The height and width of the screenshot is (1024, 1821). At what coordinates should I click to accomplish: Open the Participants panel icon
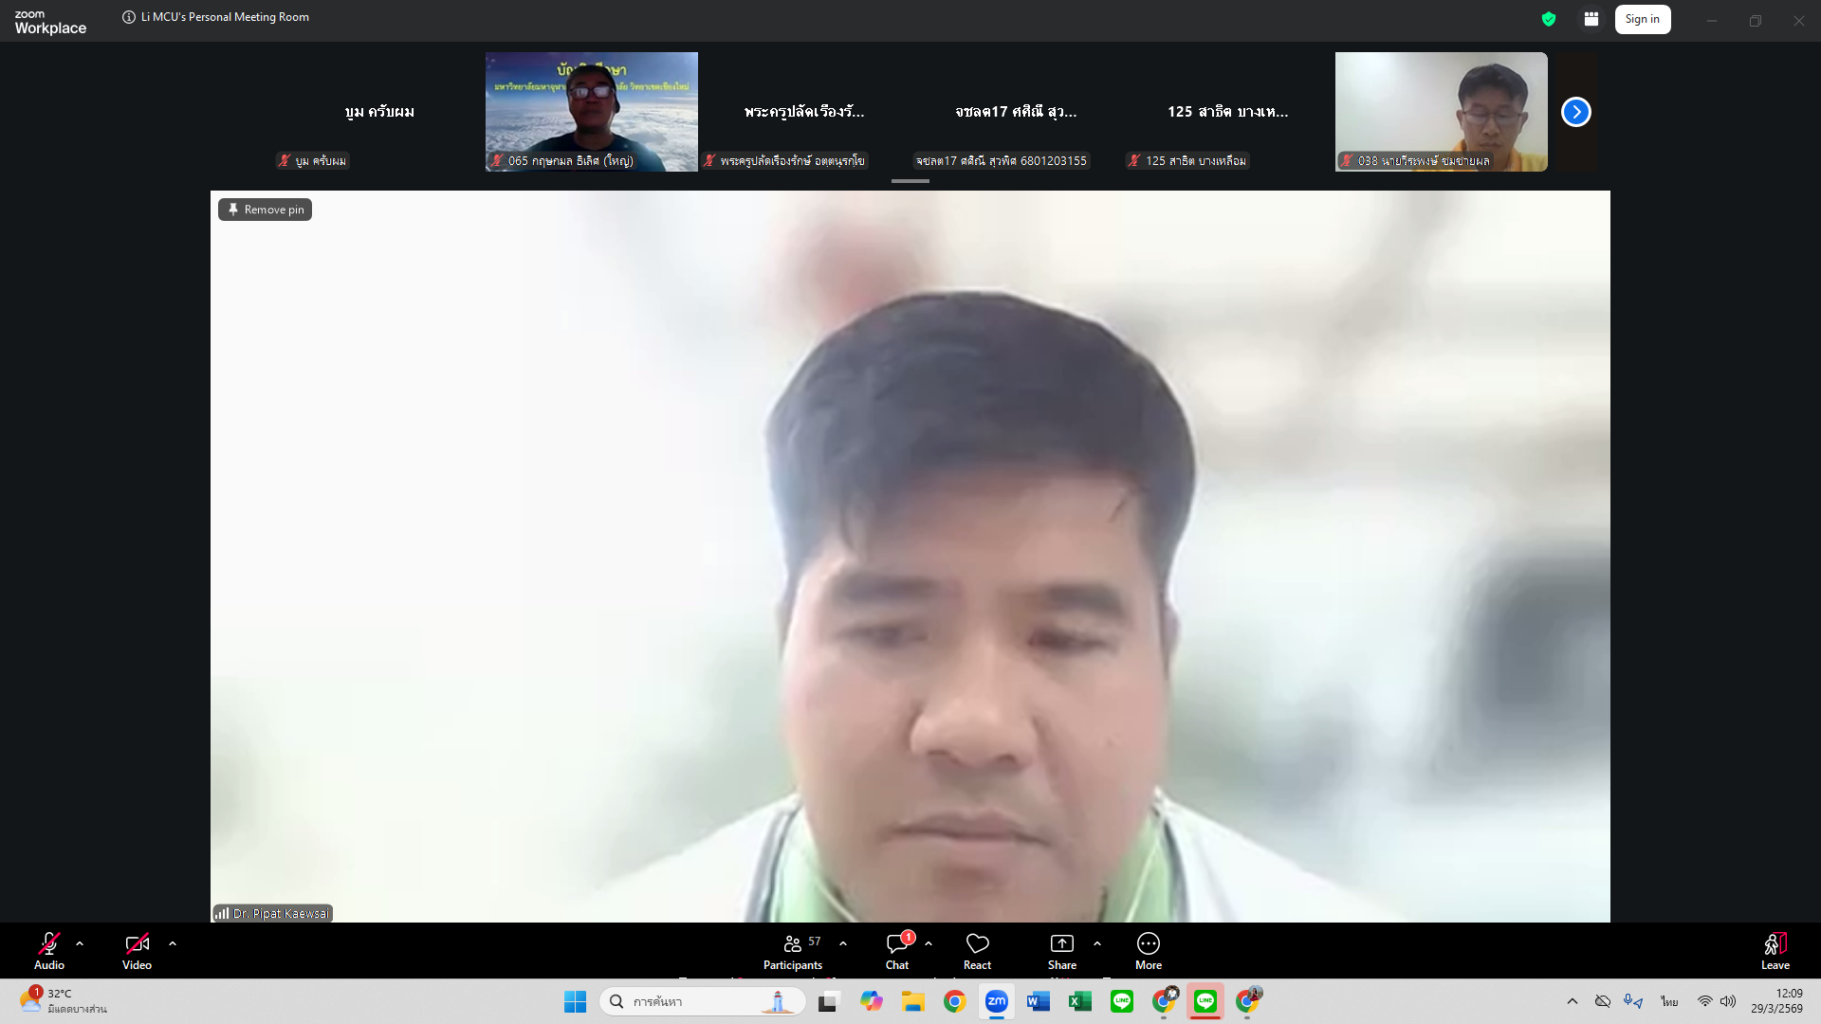792,944
